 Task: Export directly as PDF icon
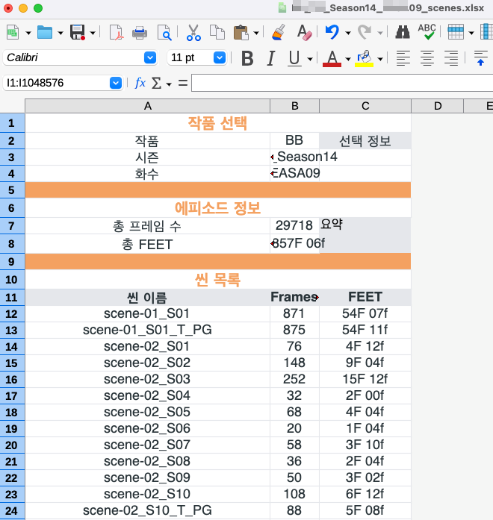click(117, 33)
